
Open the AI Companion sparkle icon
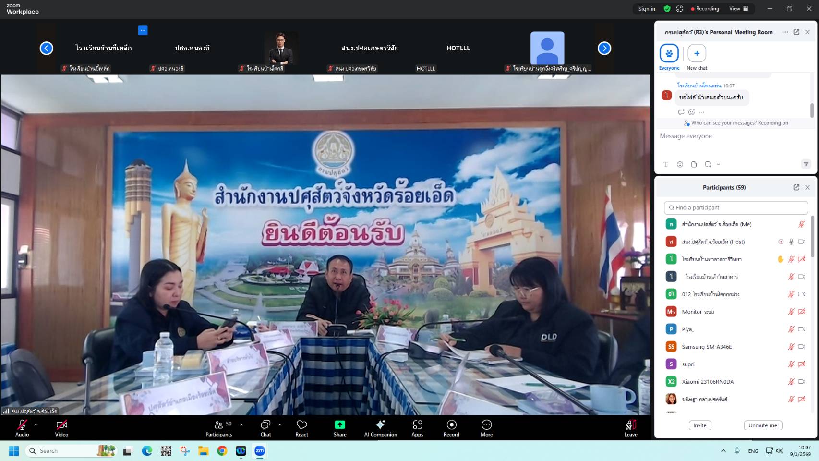tap(380, 425)
